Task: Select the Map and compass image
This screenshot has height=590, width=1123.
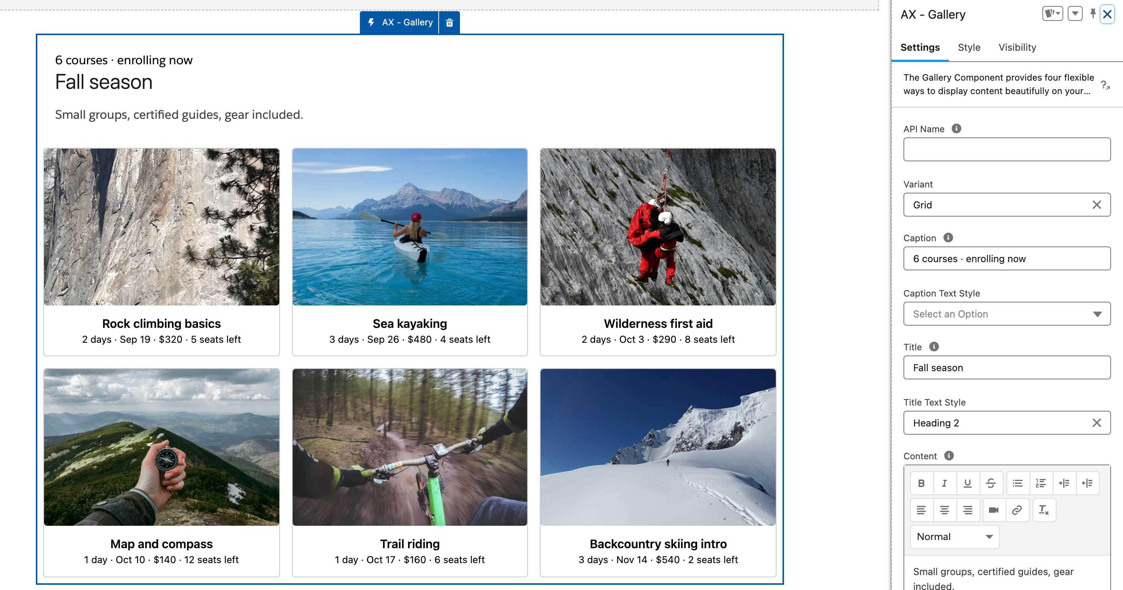Action: 161,447
